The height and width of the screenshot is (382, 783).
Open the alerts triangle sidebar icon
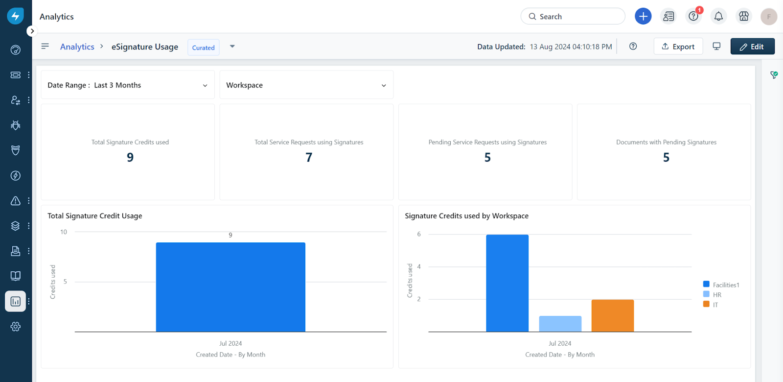(16, 201)
